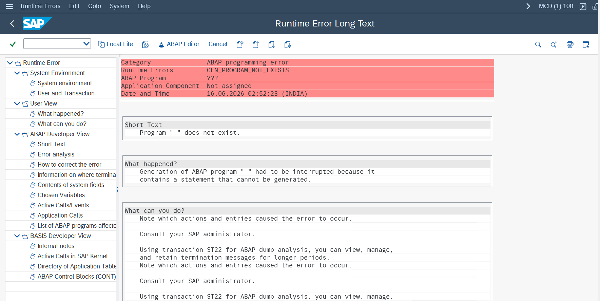The height and width of the screenshot is (301, 600).
Task: Open the Help menu
Action: [x=144, y=6]
